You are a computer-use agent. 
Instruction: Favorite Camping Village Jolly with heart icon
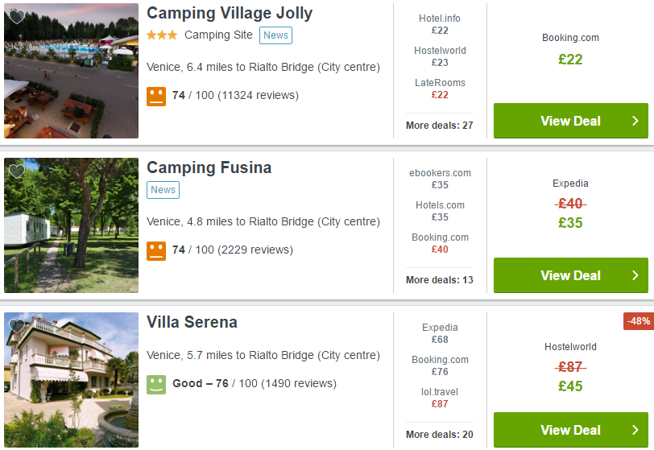click(17, 17)
